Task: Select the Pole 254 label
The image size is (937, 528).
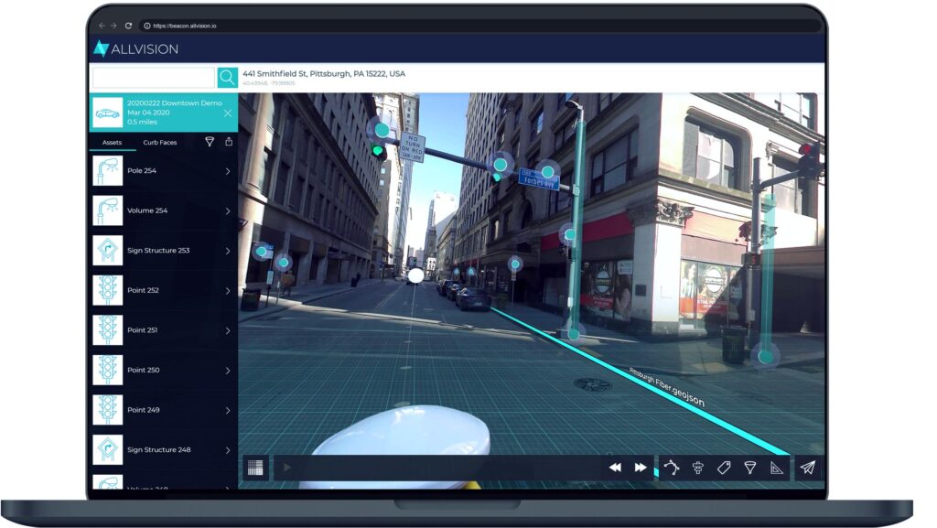Action: click(x=142, y=171)
